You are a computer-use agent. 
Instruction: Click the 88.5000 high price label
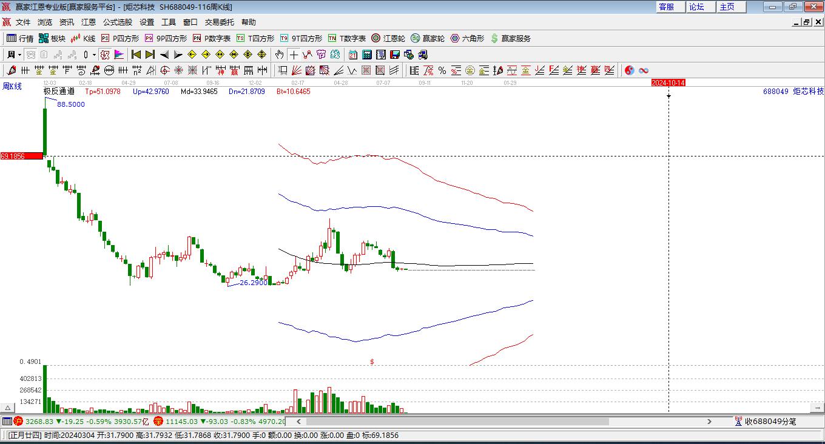(71, 104)
